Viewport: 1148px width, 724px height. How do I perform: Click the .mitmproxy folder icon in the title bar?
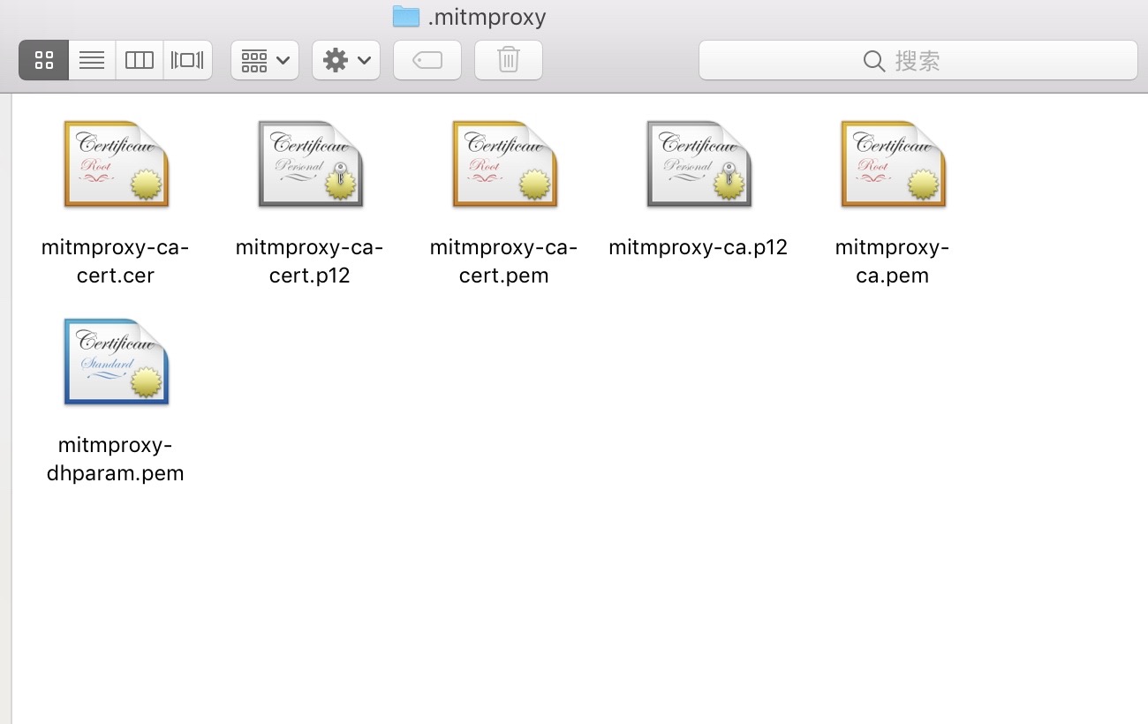pyautogui.click(x=406, y=15)
